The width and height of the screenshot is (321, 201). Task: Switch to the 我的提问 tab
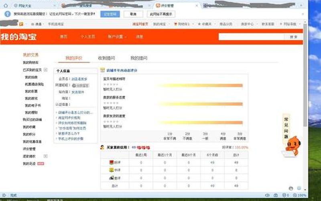pyautogui.click(x=139, y=58)
